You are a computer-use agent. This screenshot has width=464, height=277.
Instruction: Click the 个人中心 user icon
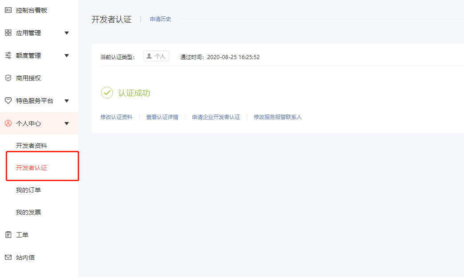(8, 123)
